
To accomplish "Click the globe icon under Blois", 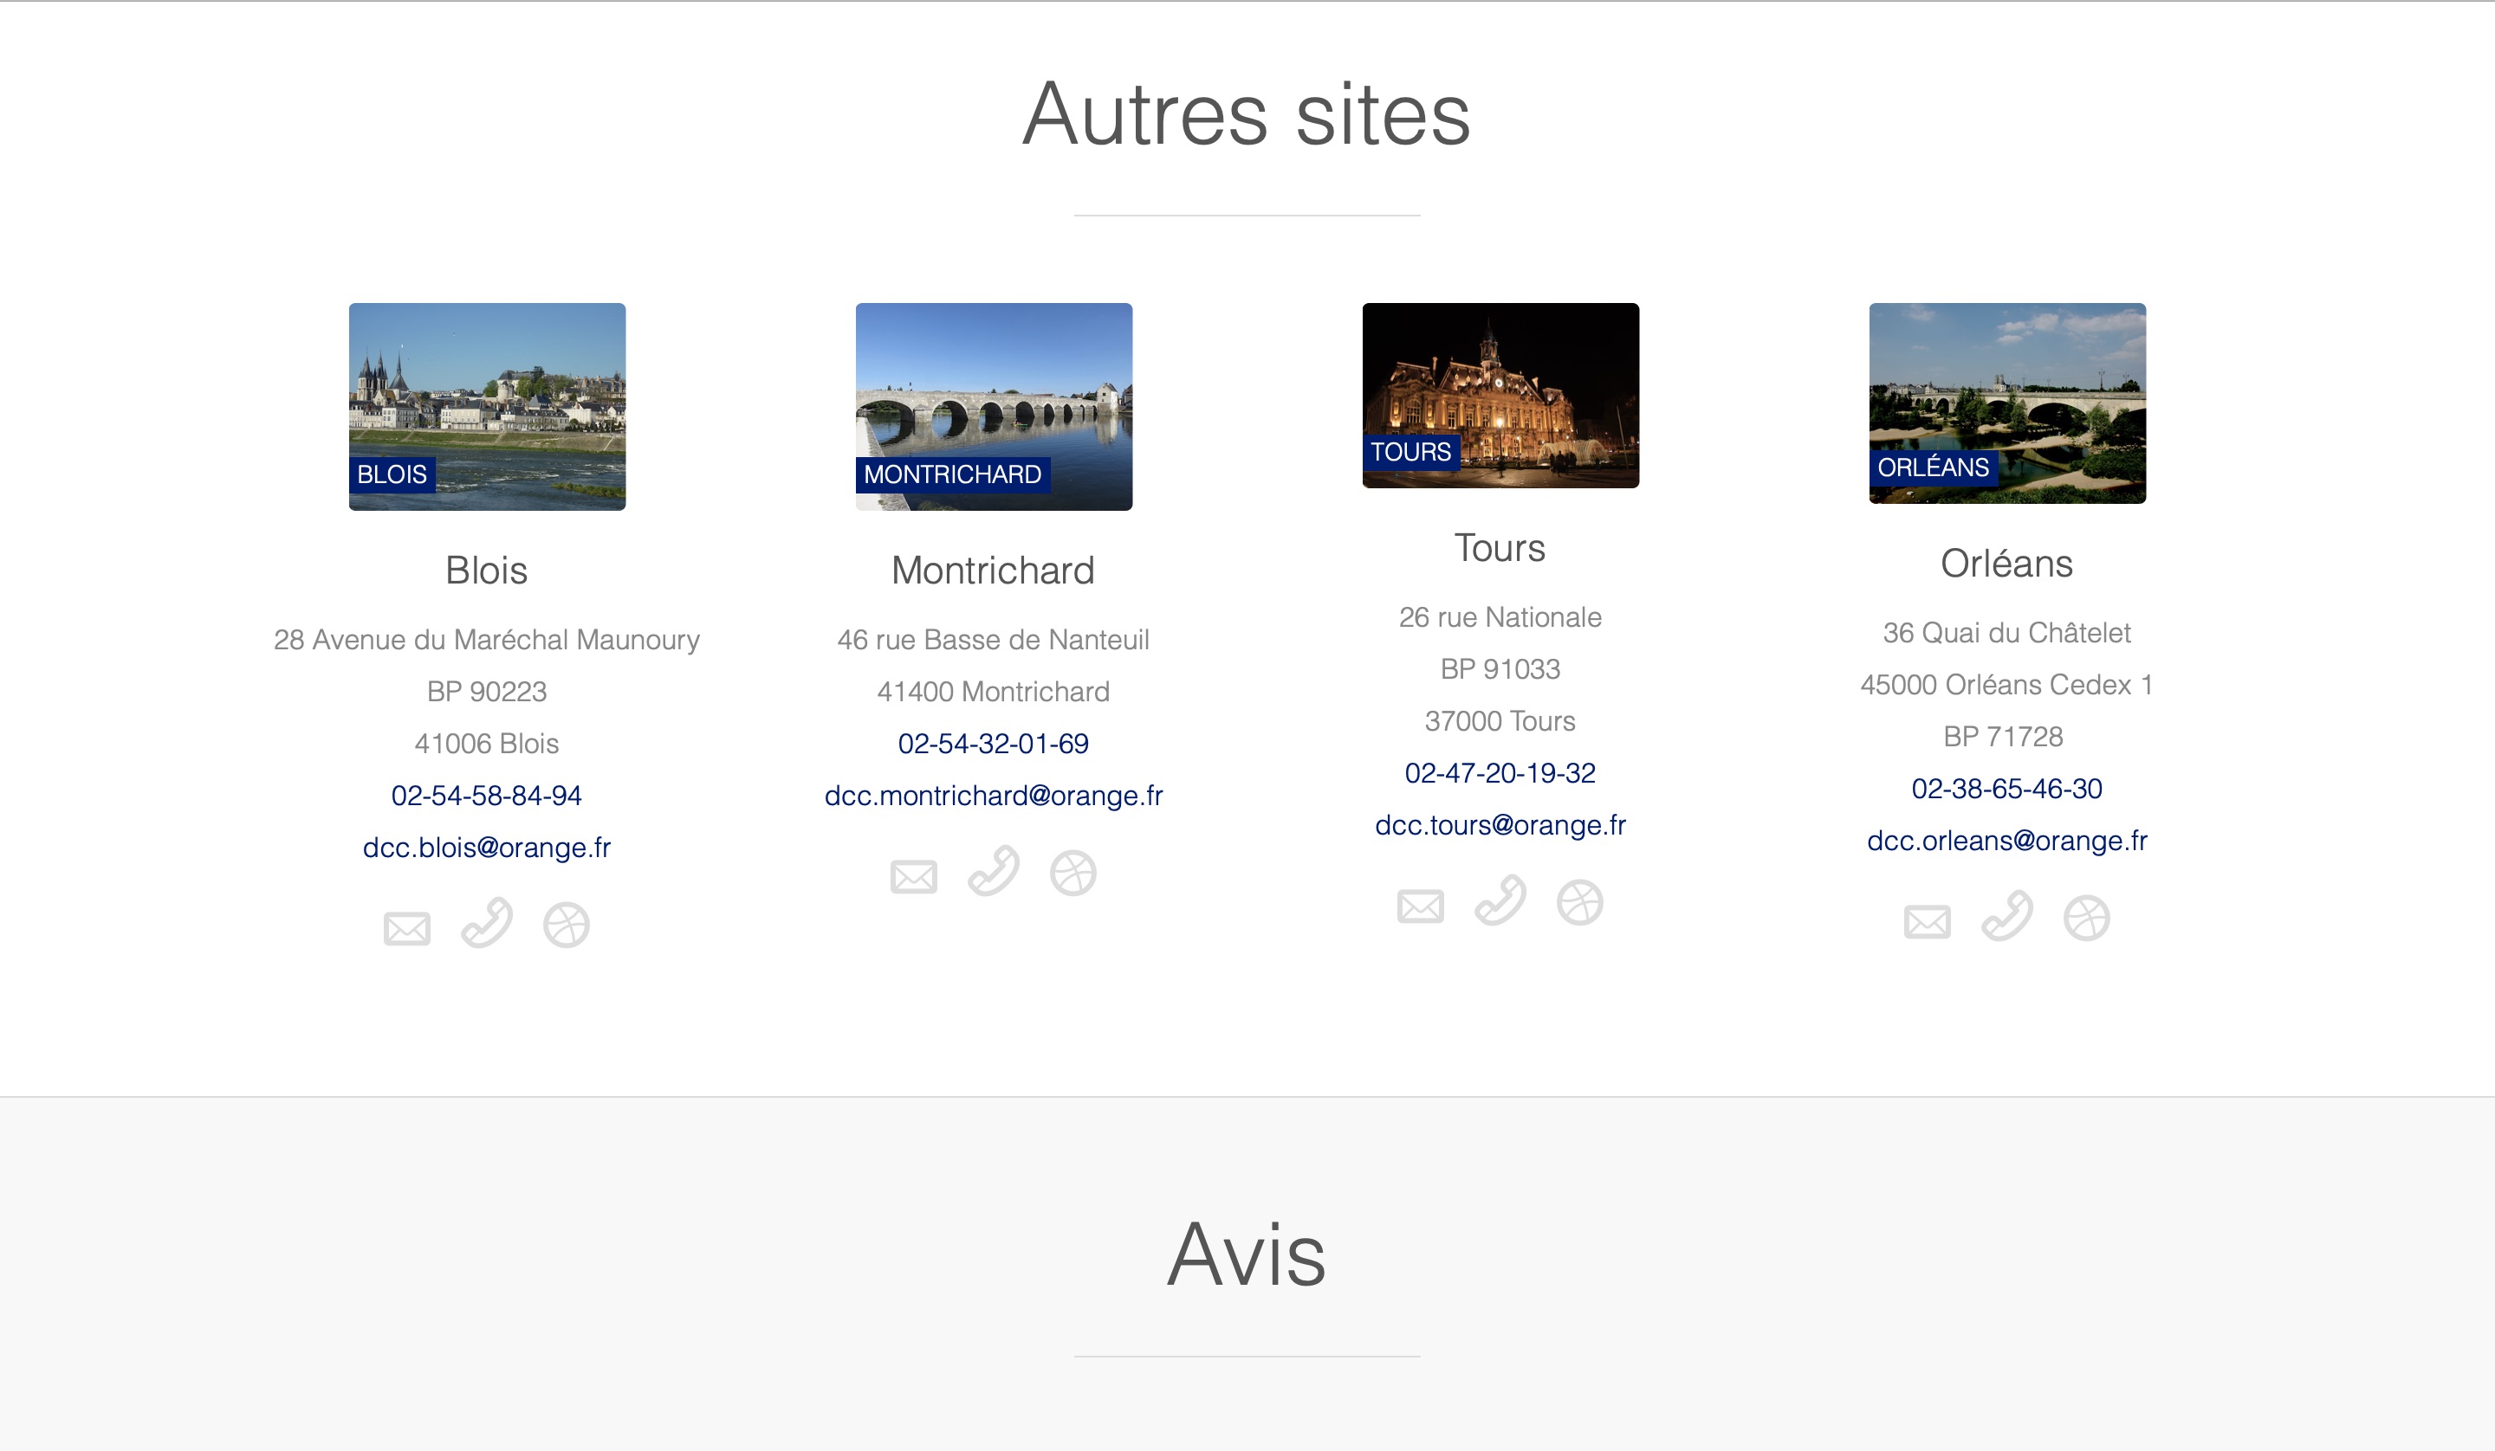I will point(567,925).
